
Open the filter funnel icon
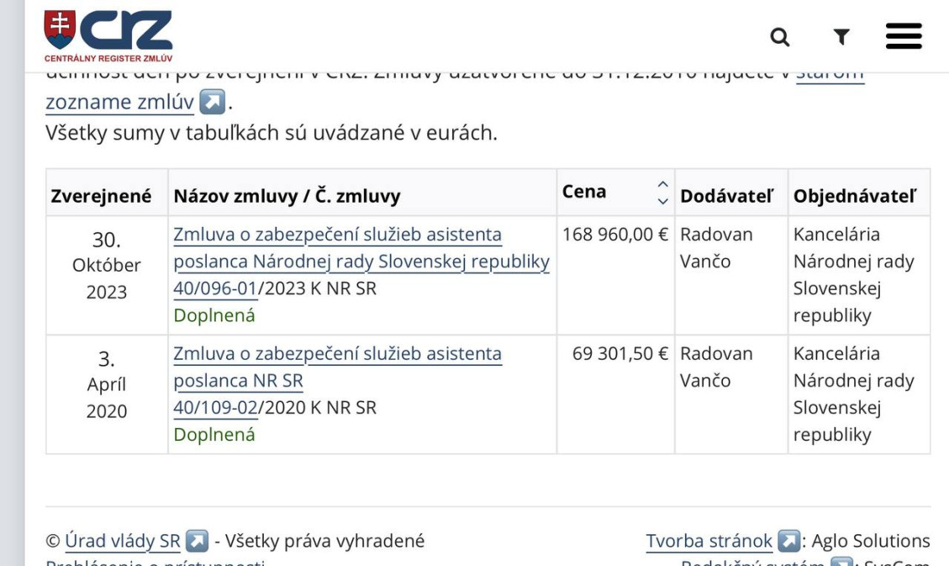tap(841, 37)
